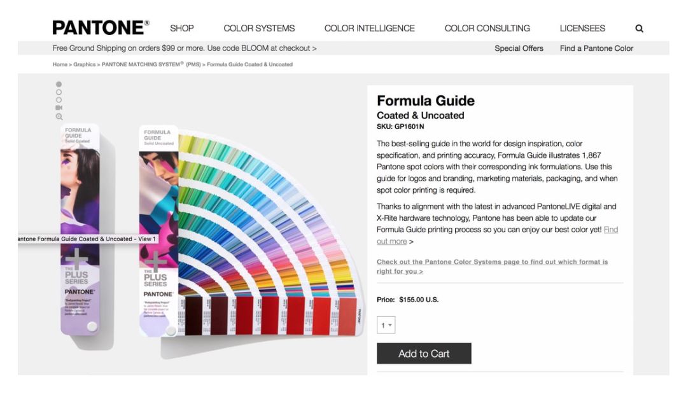Open the SHOP menu

(182, 29)
